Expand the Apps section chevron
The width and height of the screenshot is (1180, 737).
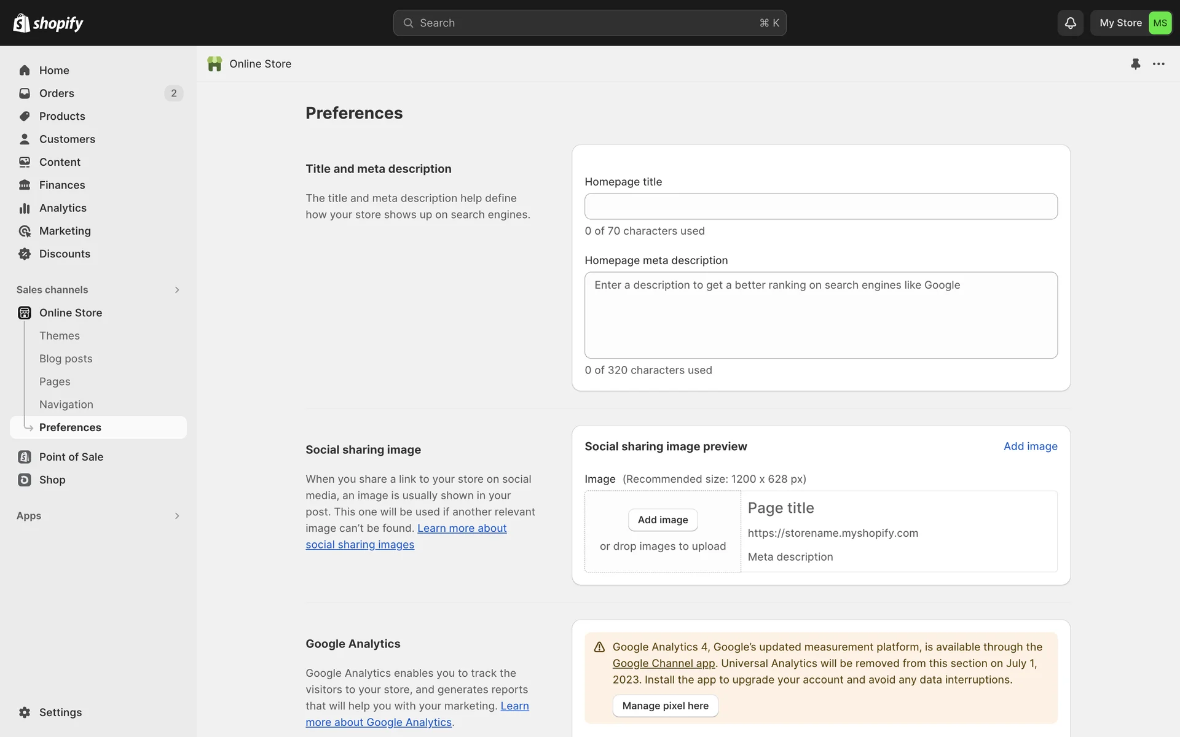[177, 516]
